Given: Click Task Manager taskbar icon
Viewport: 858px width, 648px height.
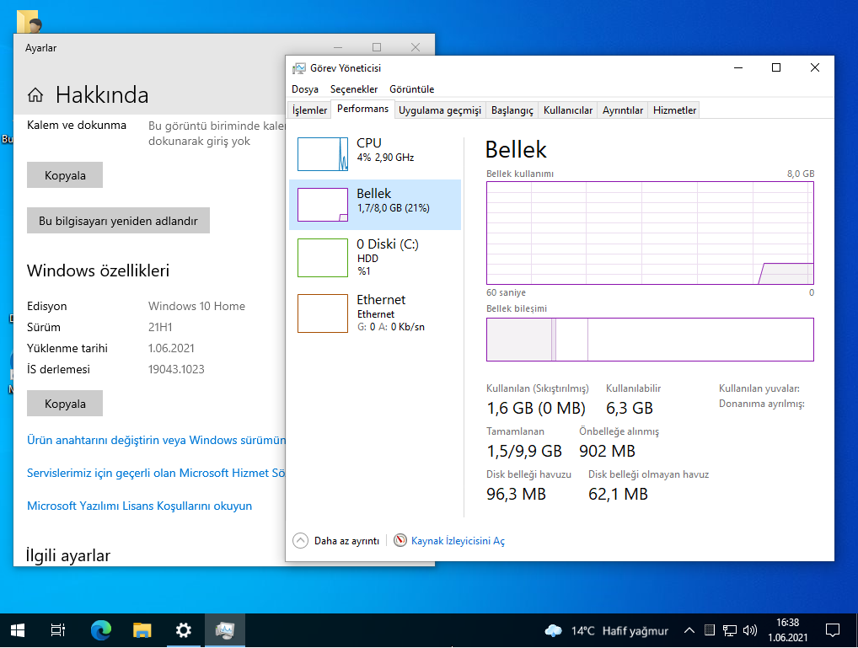Looking at the screenshot, I should [x=225, y=630].
